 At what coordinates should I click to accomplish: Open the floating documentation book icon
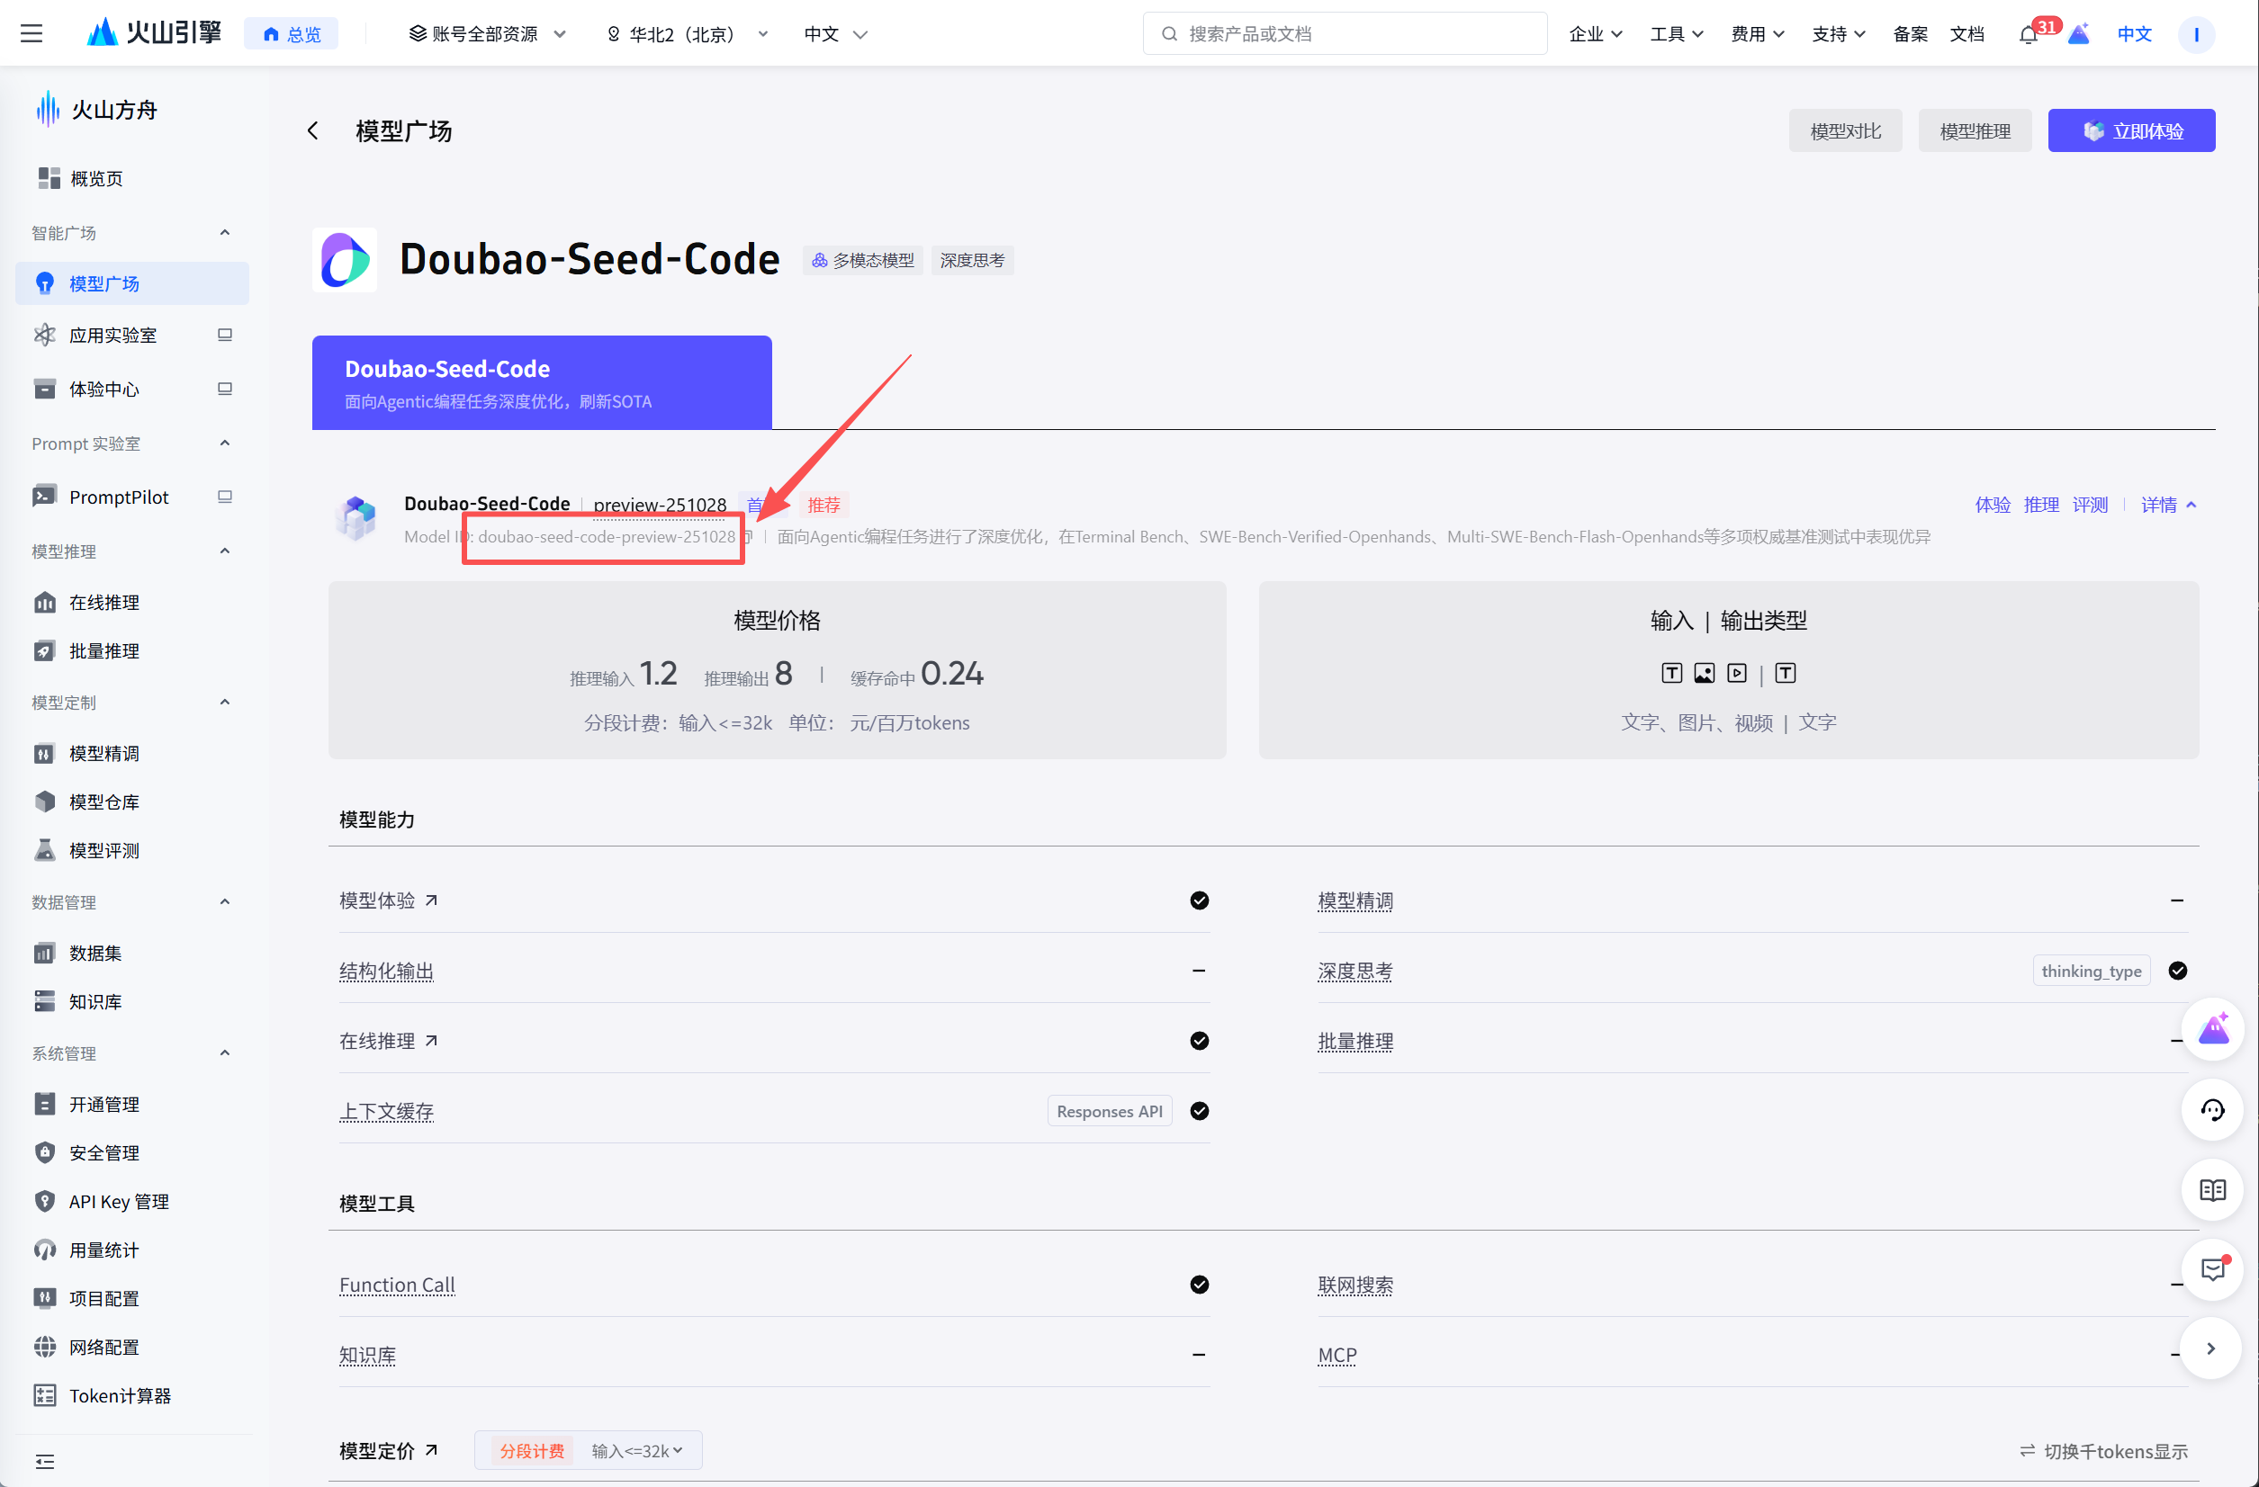(x=2211, y=1190)
